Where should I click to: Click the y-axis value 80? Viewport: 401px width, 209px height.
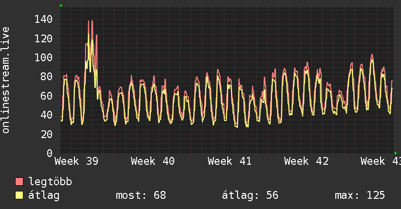pos(47,77)
